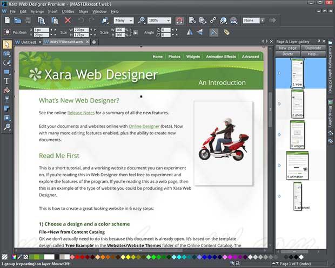This screenshot has width=335, height=268.
Task: Open the File menu
Action: coord(12,11)
